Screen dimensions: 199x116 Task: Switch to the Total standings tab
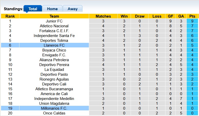[33, 9]
